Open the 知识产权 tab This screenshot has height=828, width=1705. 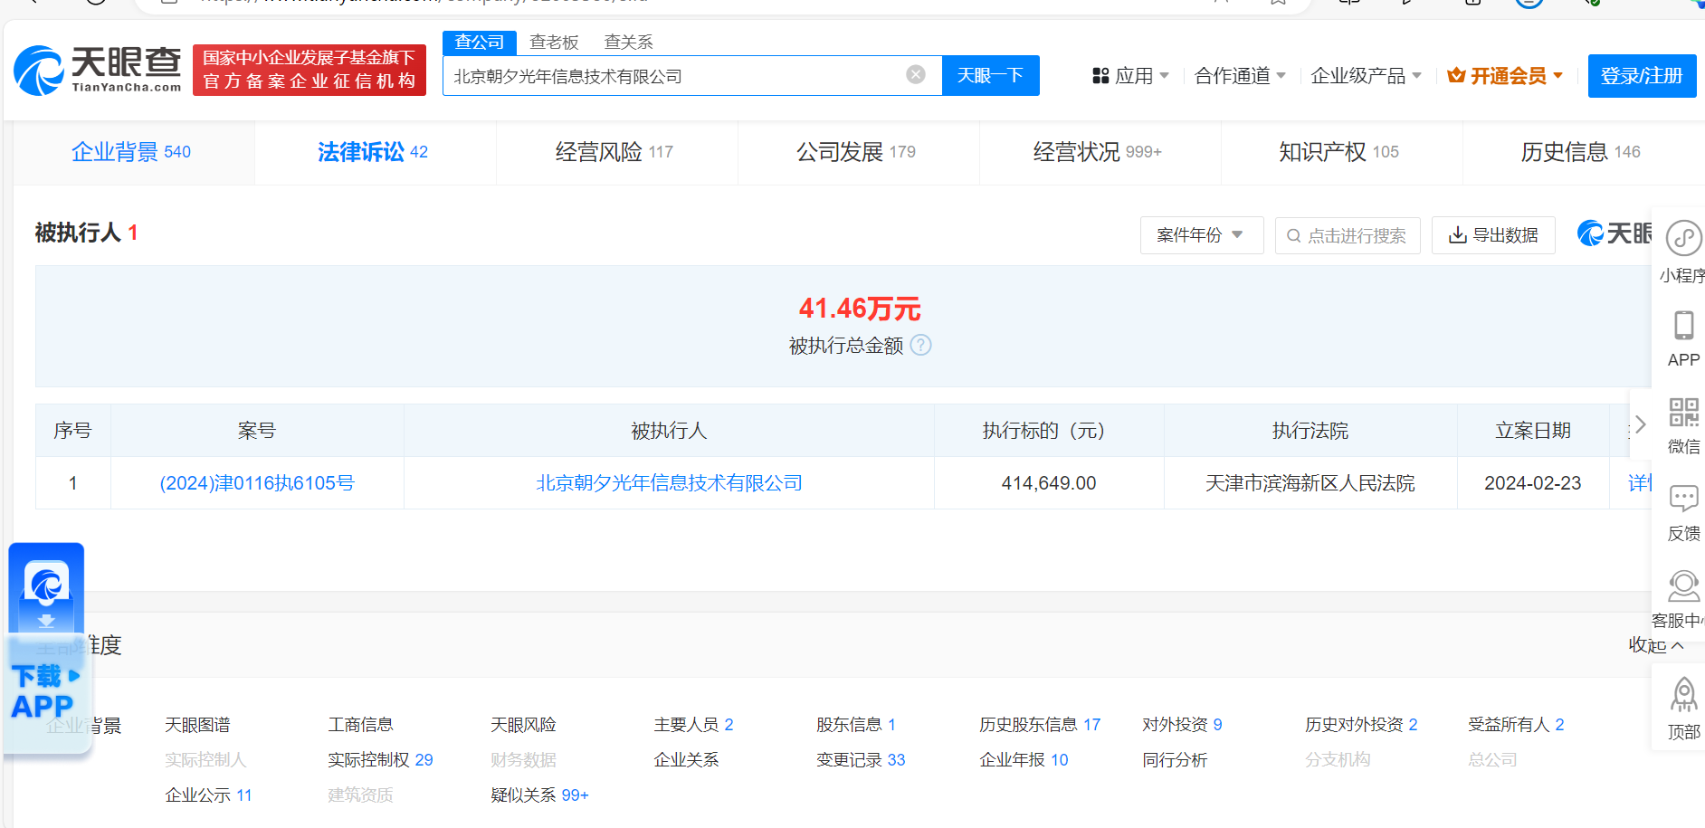1341,152
